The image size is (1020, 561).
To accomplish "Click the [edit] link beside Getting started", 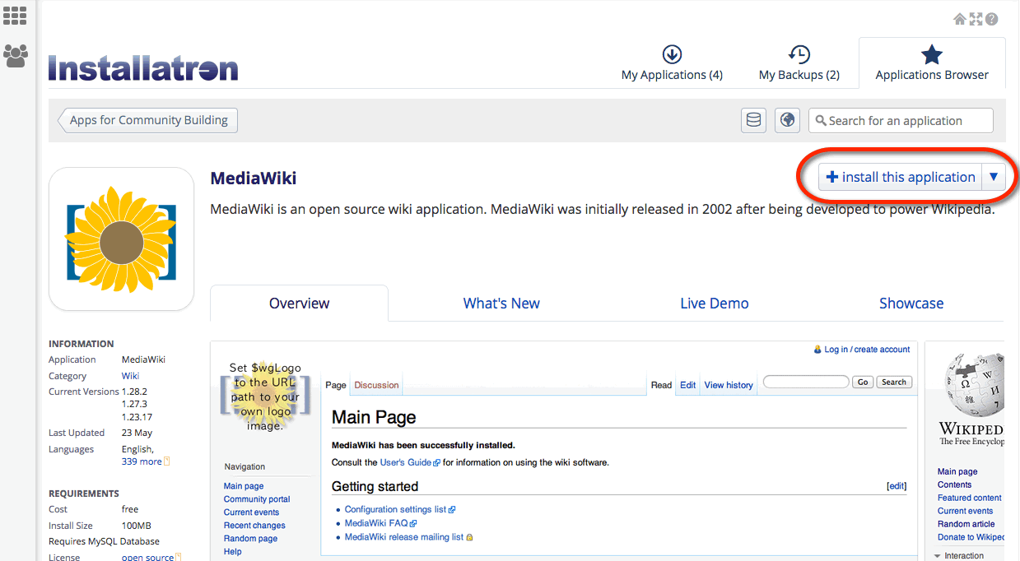I will 897,486.
